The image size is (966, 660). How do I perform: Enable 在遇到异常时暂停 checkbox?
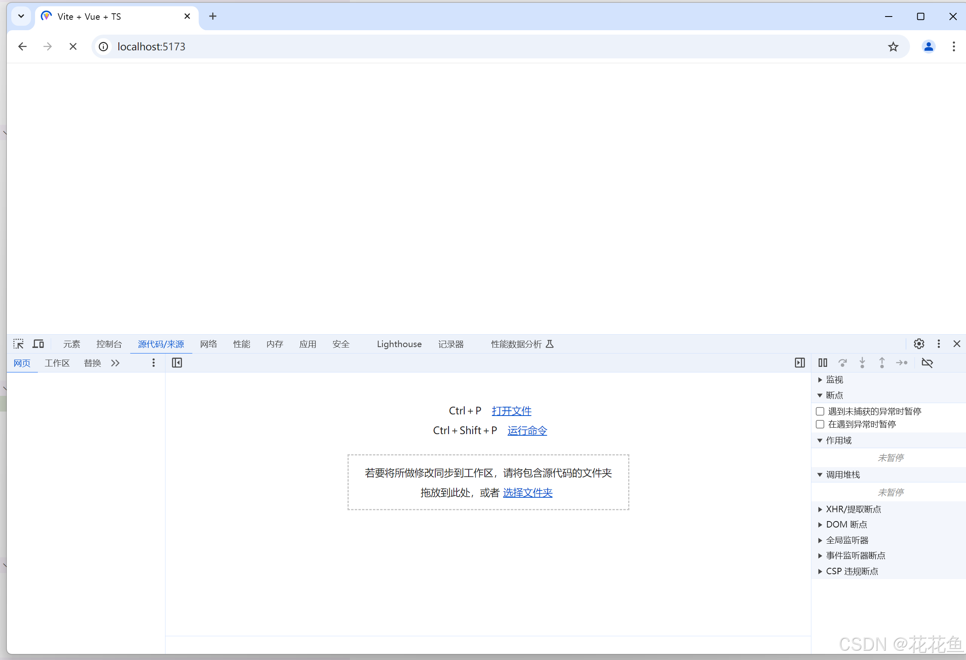coord(820,424)
